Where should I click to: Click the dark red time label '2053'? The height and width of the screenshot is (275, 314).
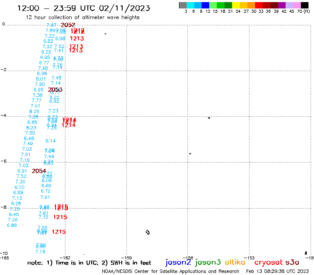point(55,90)
